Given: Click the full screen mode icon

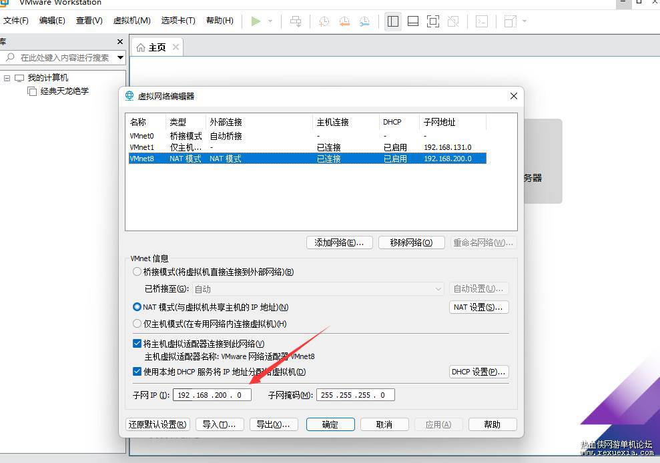Looking at the screenshot, I should (x=432, y=21).
